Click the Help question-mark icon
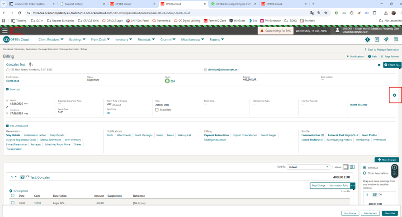Viewport: 402px width, 217px height. pyautogui.click(x=369, y=56)
